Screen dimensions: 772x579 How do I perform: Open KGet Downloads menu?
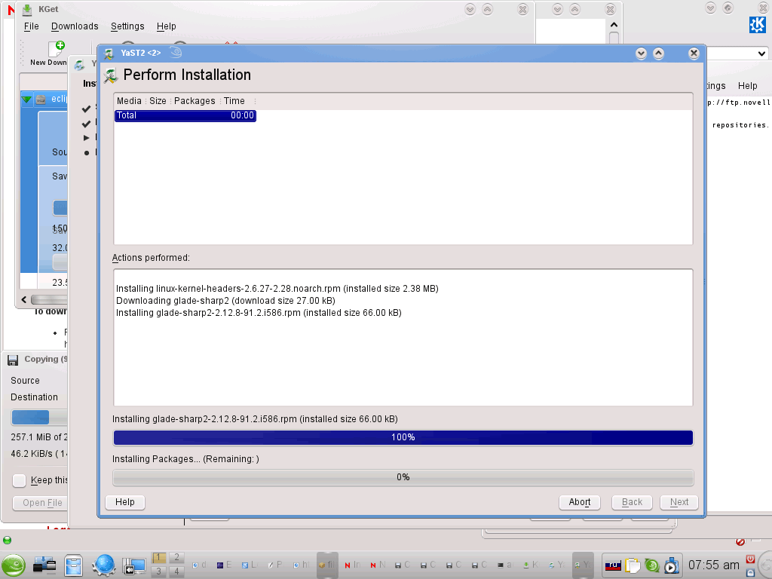[75, 26]
